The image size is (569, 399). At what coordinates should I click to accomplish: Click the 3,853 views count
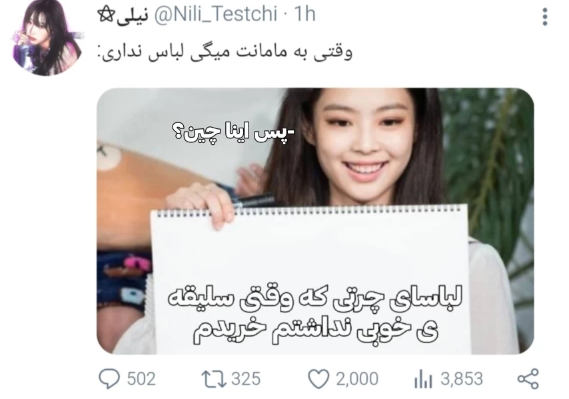pyautogui.click(x=462, y=379)
